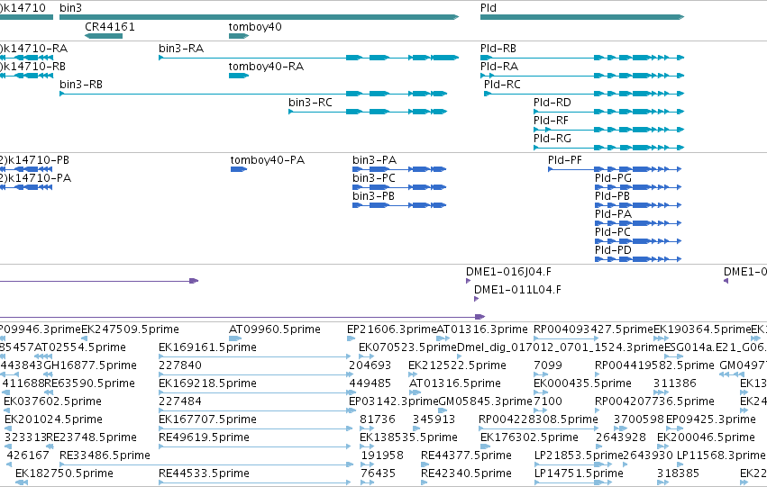767x487 pixels.
Task: Click the EK176302.5prime EST label
Action: click(529, 438)
